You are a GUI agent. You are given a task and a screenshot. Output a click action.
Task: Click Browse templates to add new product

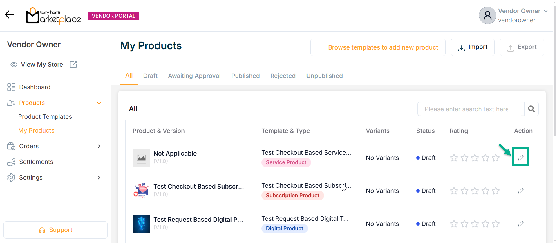point(378,47)
